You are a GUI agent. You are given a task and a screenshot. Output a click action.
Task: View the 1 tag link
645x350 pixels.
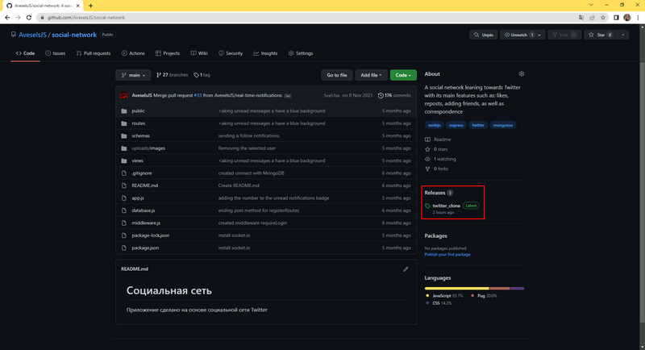pos(202,75)
